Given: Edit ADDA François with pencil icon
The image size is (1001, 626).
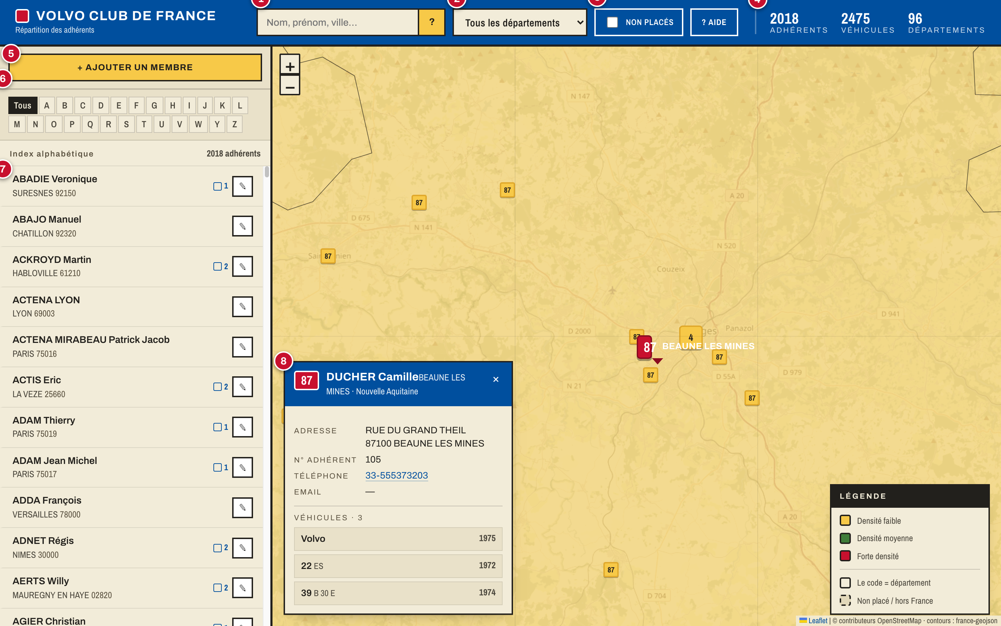Looking at the screenshot, I should pyautogui.click(x=242, y=508).
